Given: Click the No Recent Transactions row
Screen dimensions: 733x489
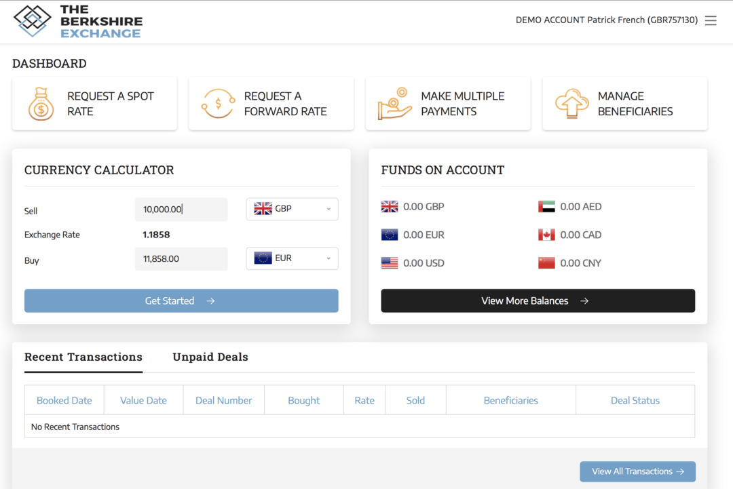Looking at the screenshot, I should [x=360, y=427].
